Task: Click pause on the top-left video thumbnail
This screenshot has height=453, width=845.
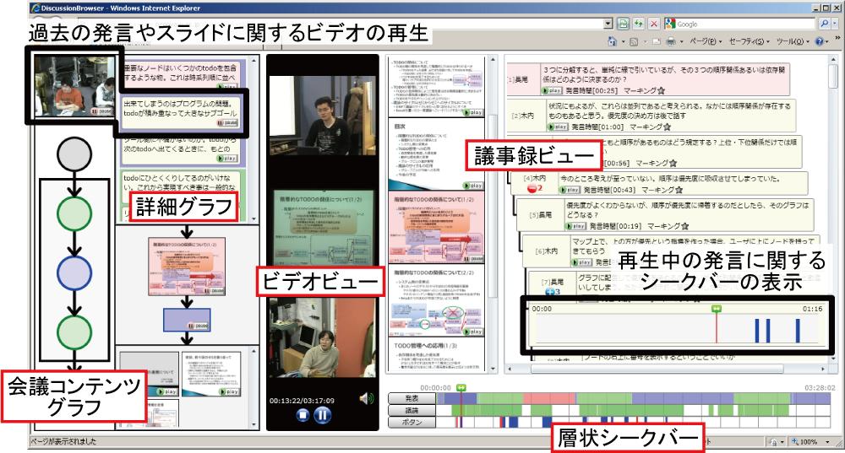Action: pos(102,111)
